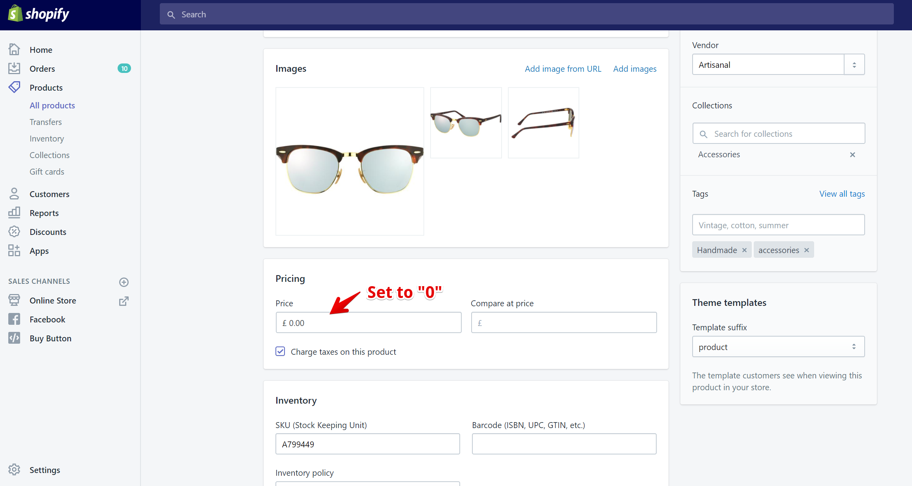Screen dimensions: 912x486
Task: Open Facebook sales channel
Action: [x=47, y=319]
